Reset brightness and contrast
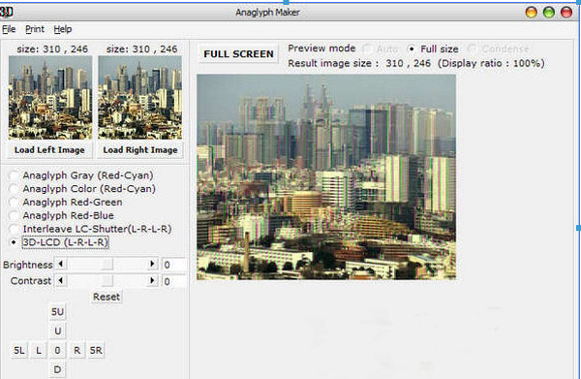Viewport: 581px width, 379px height. (107, 297)
